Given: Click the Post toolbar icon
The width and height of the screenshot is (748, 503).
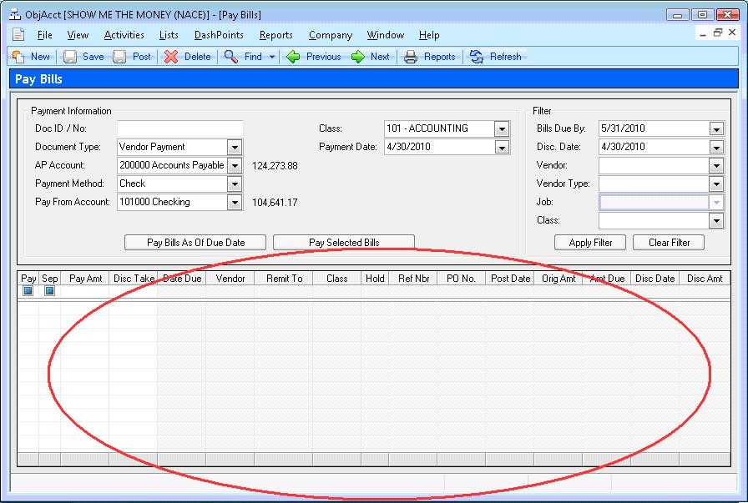Looking at the screenshot, I should coord(119,57).
